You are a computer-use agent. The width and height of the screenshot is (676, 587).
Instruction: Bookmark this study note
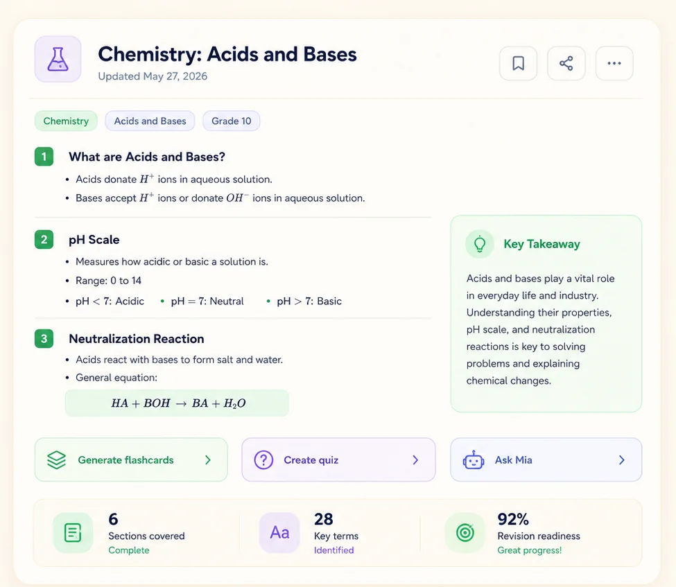click(x=518, y=63)
